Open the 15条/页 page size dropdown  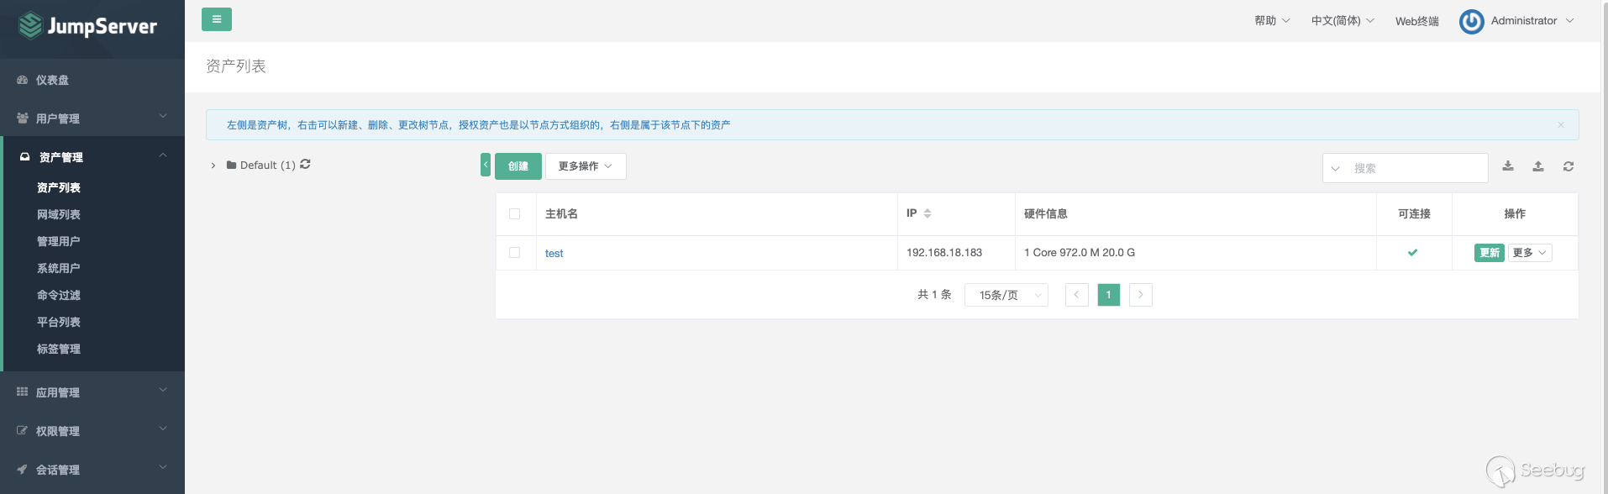(x=1006, y=295)
